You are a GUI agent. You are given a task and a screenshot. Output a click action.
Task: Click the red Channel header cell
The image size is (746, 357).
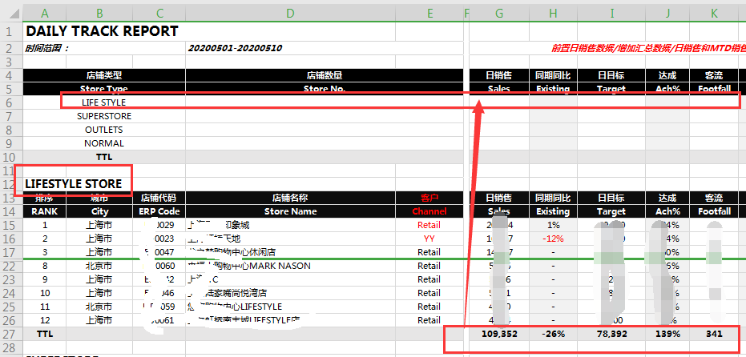[x=429, y=211]
